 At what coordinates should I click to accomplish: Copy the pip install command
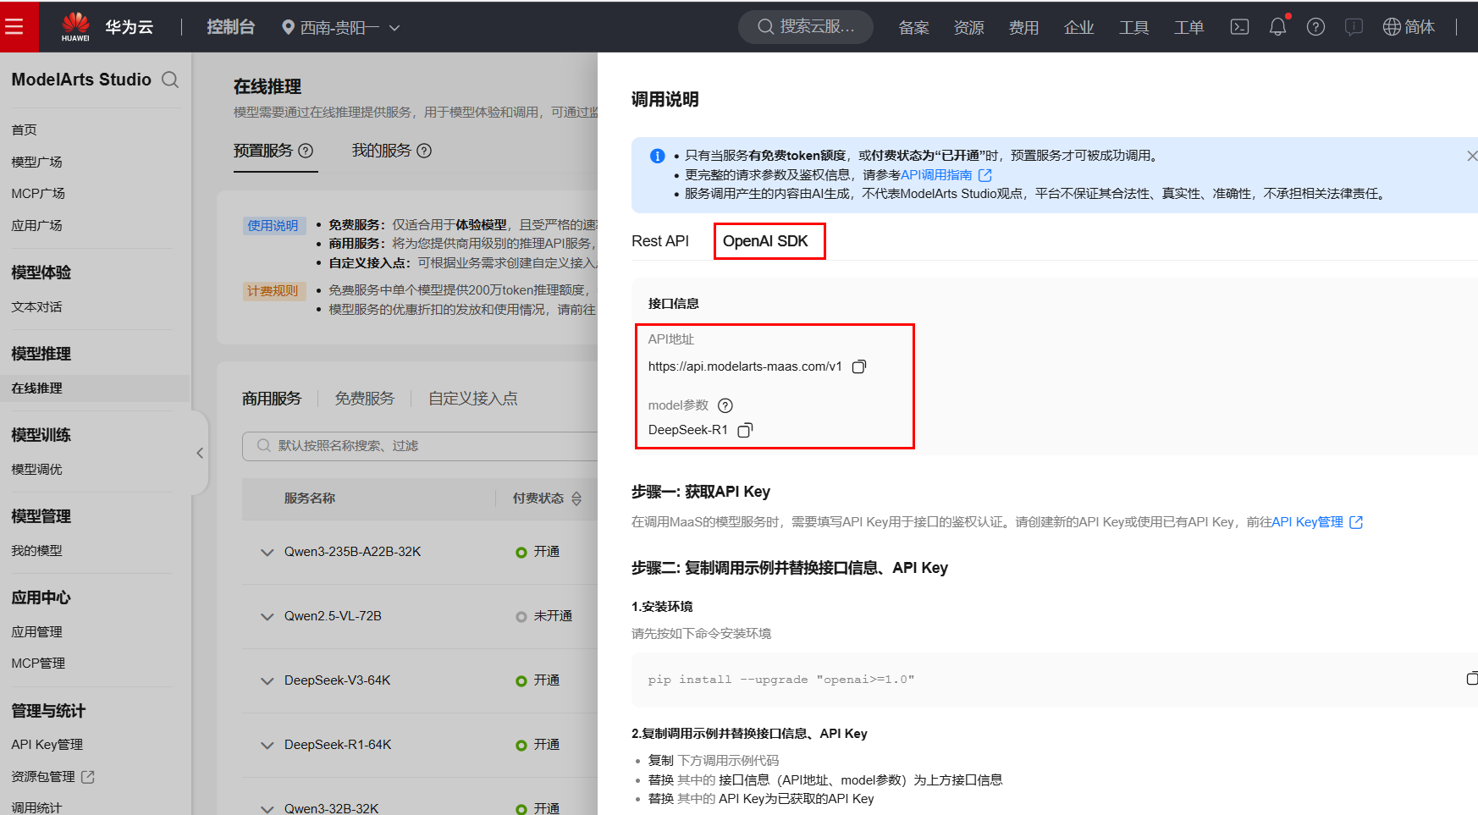click(1472, 679)
